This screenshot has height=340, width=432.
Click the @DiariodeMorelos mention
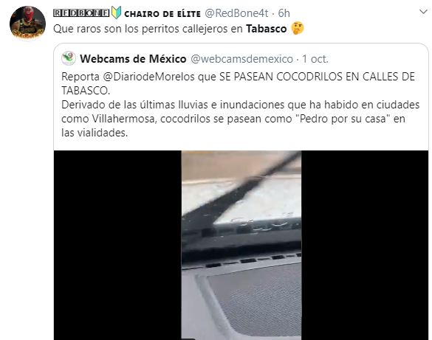point(148,77)
